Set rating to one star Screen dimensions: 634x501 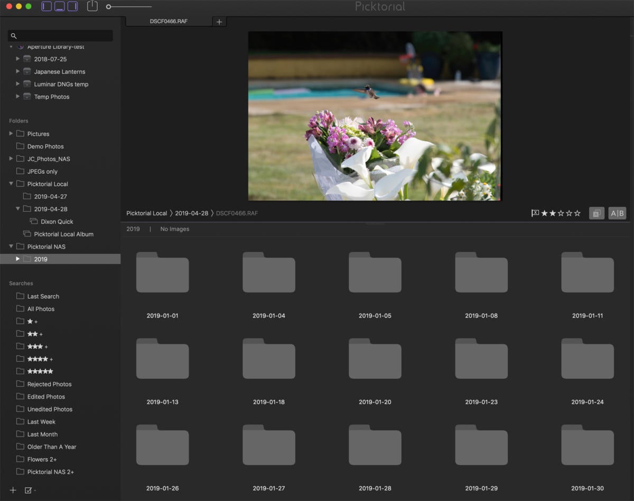click(x=544, y=213)
